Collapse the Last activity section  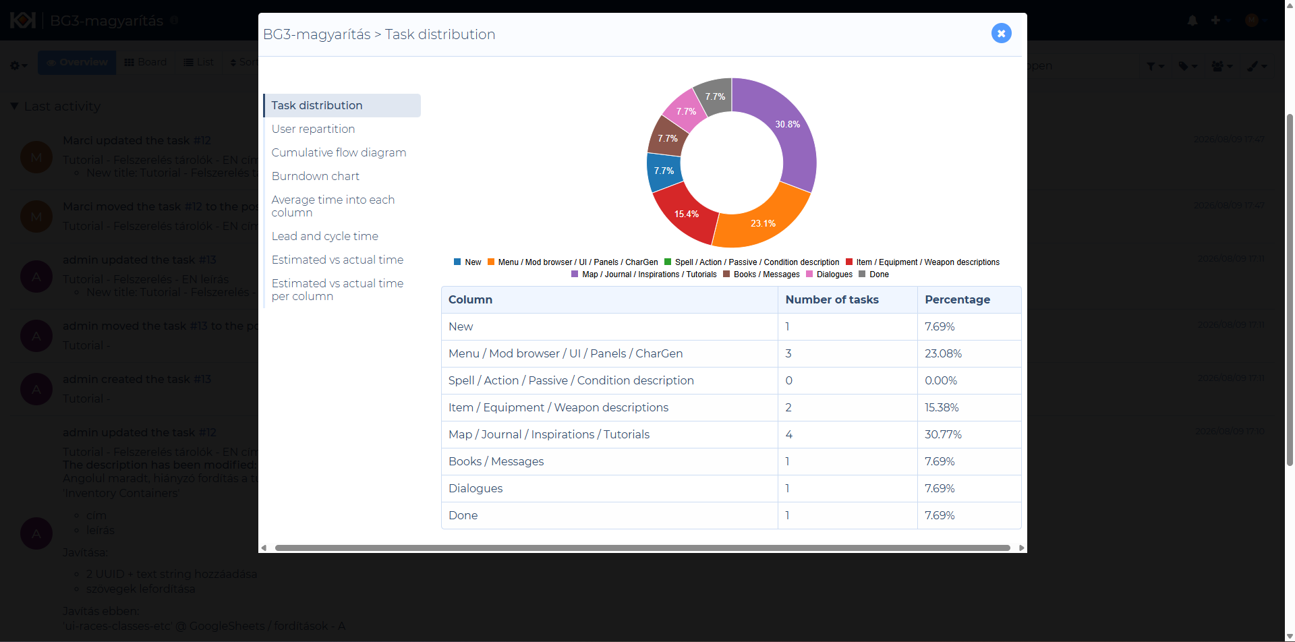(14, 107)
